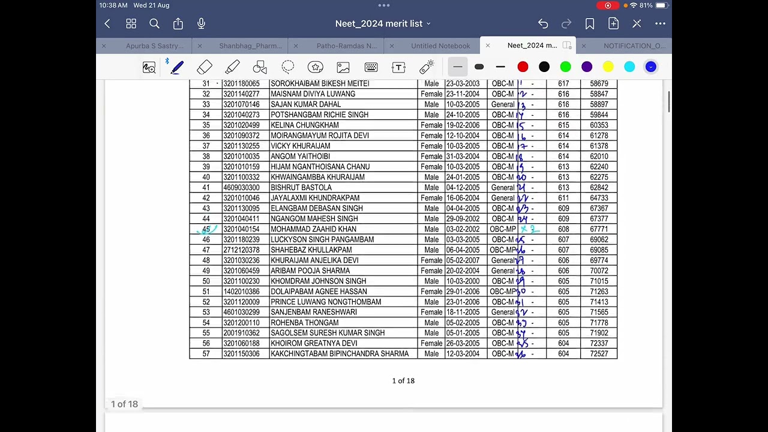Click the vertical page scrollbar
This screenshot has width=768, height=432.
669,101
